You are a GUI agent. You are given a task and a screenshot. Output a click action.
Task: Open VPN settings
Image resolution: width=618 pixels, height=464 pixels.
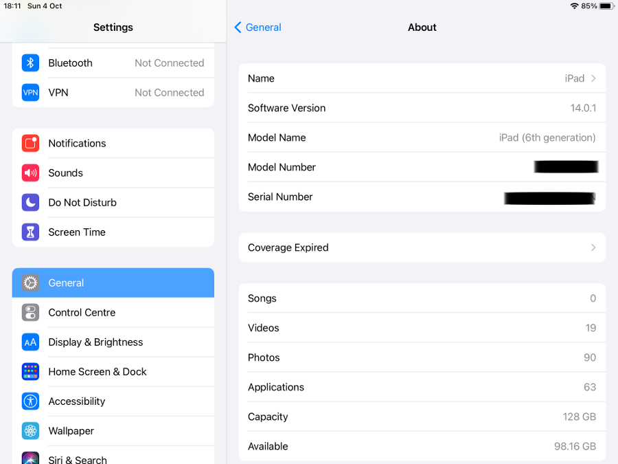(x=113, y=93)
